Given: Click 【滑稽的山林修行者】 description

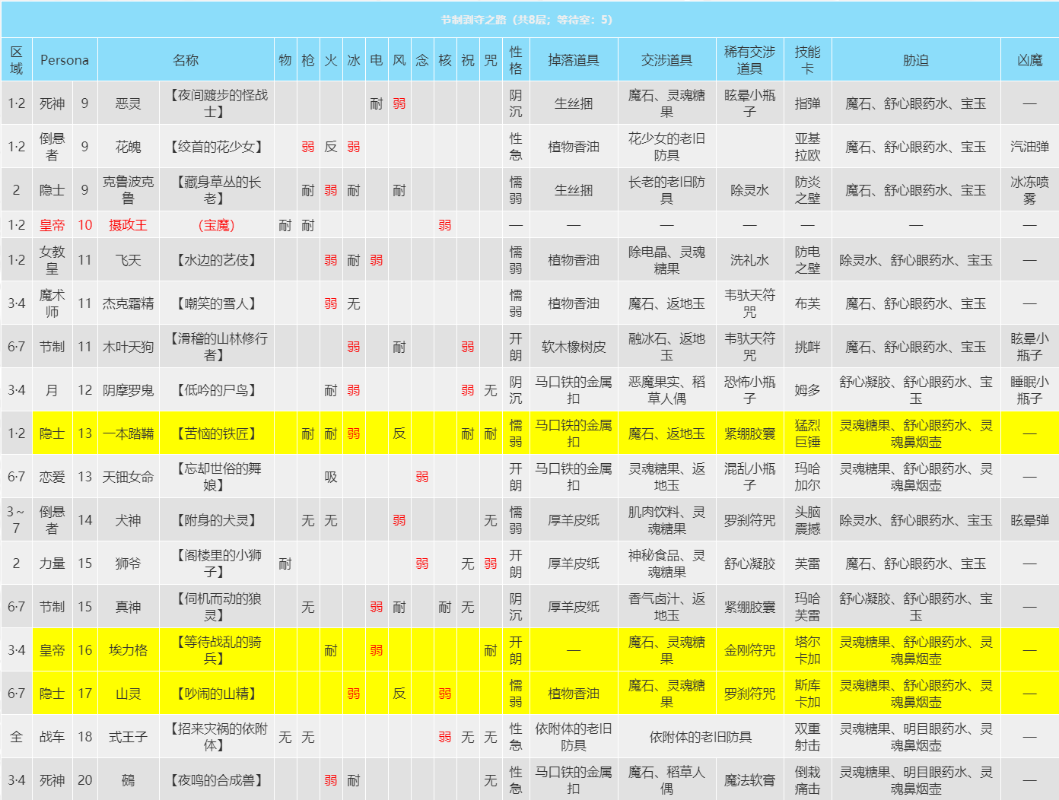Looking at the screenshot, I should click(217, 347).
